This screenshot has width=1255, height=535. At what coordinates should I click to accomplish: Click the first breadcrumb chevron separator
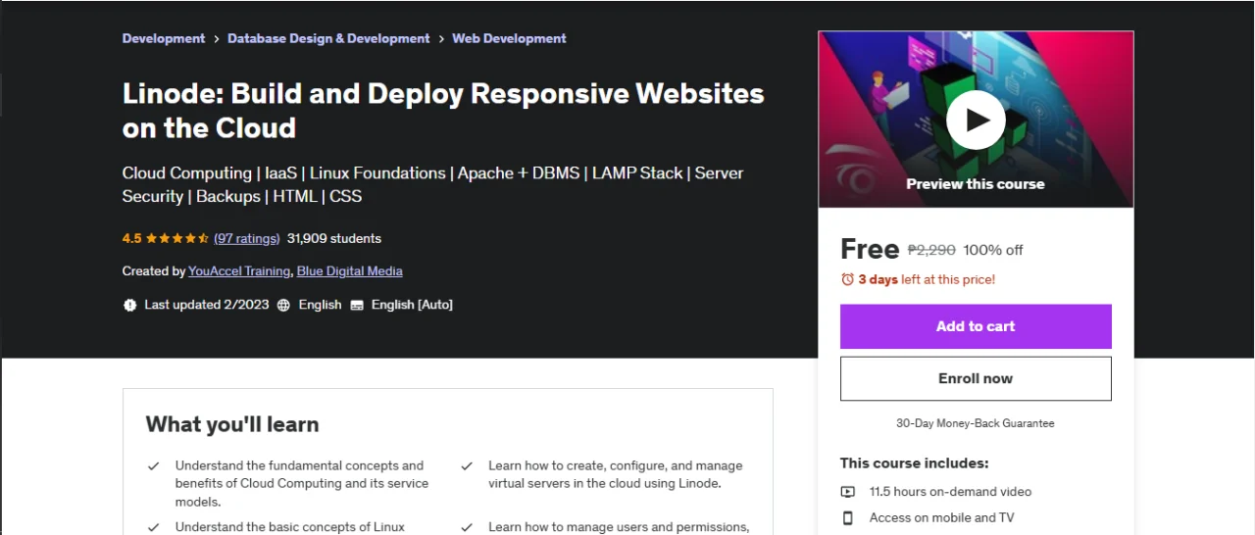[x=217, y=38]
